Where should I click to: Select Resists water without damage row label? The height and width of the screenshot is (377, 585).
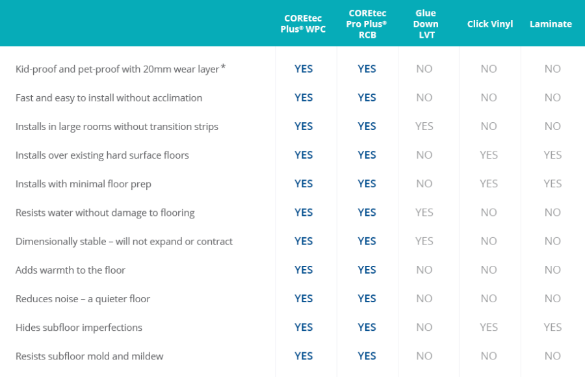(x=105, y=213)
